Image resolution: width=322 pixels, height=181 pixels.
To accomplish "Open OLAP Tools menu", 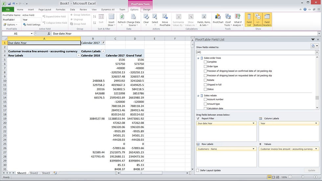I will (x=228, y=20).
